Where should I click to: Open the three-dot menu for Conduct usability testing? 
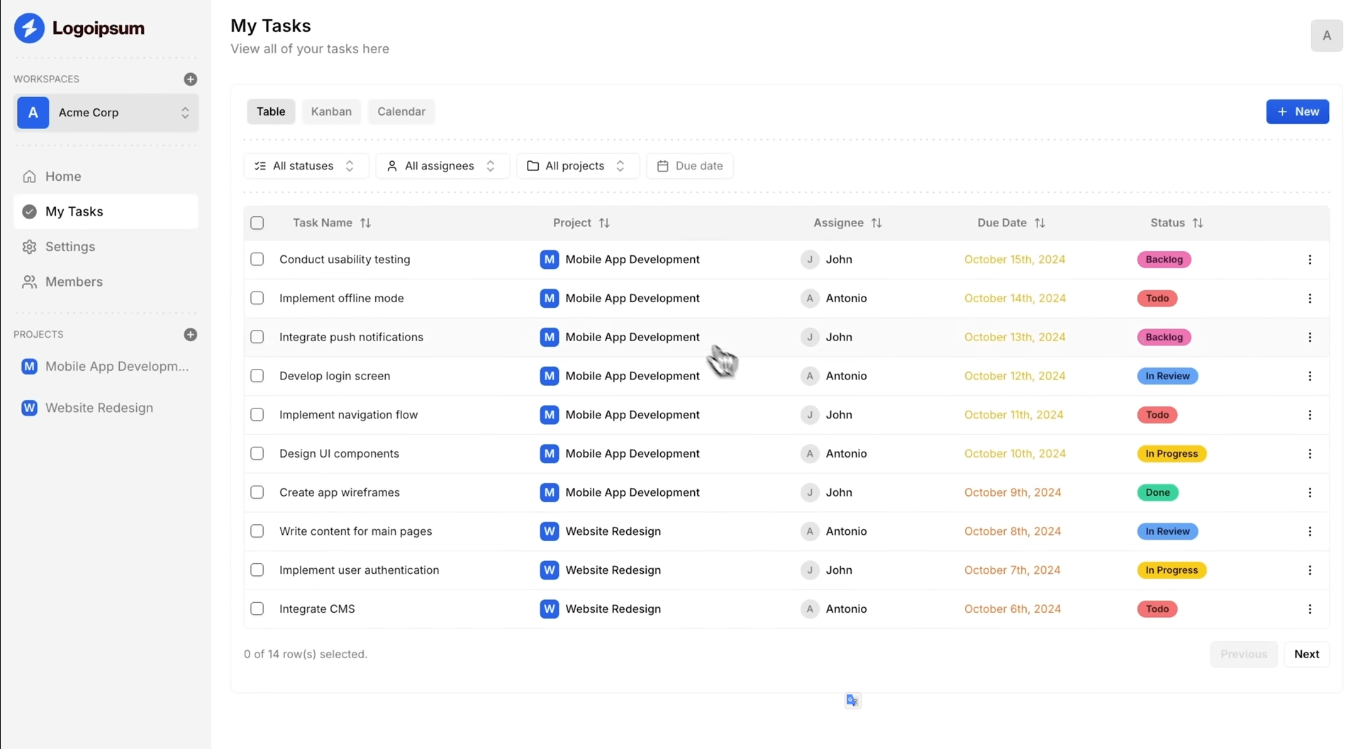1310,260
